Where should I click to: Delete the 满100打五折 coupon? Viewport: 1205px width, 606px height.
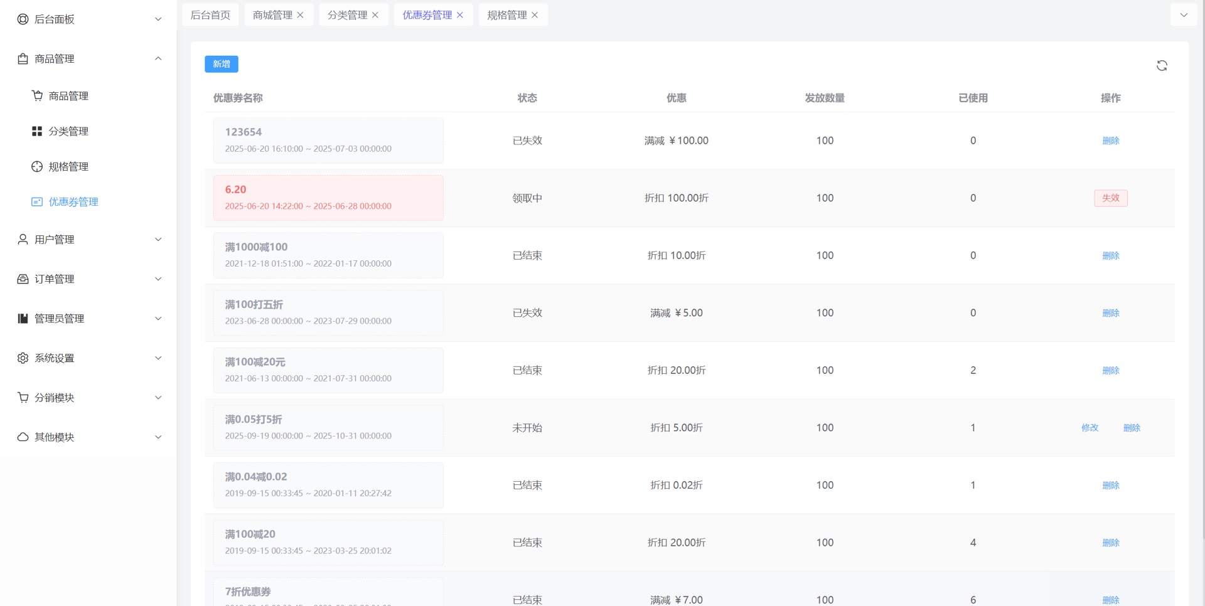[x=1111, y=313]
